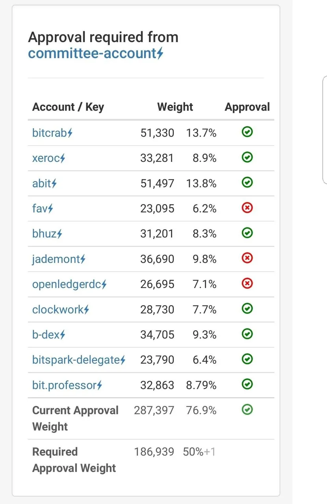
Task: Click the red rejected icon for openledgerdc
Action: tap(247, 283)
